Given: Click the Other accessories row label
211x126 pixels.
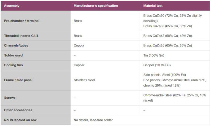Looking at the screenshot, I should tap(18, 110).
